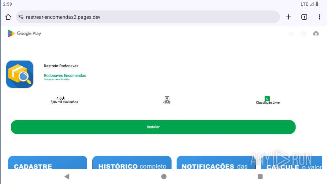
Task: Open the CALCULE o valor screenshot thumbnail
Action: [291, 162]
